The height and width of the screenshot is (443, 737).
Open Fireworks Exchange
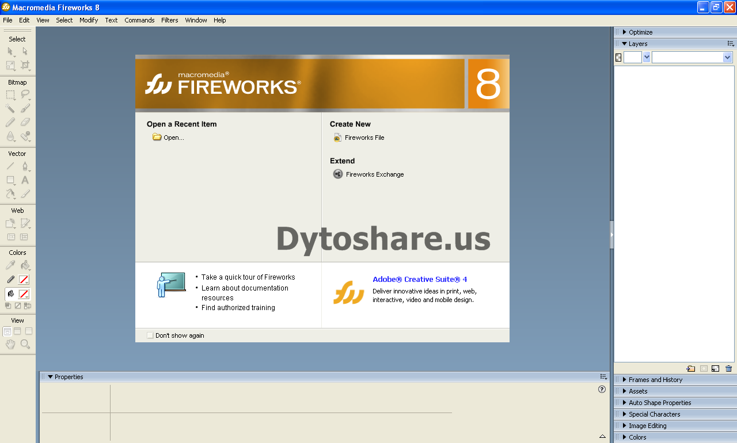click(374, 174)
